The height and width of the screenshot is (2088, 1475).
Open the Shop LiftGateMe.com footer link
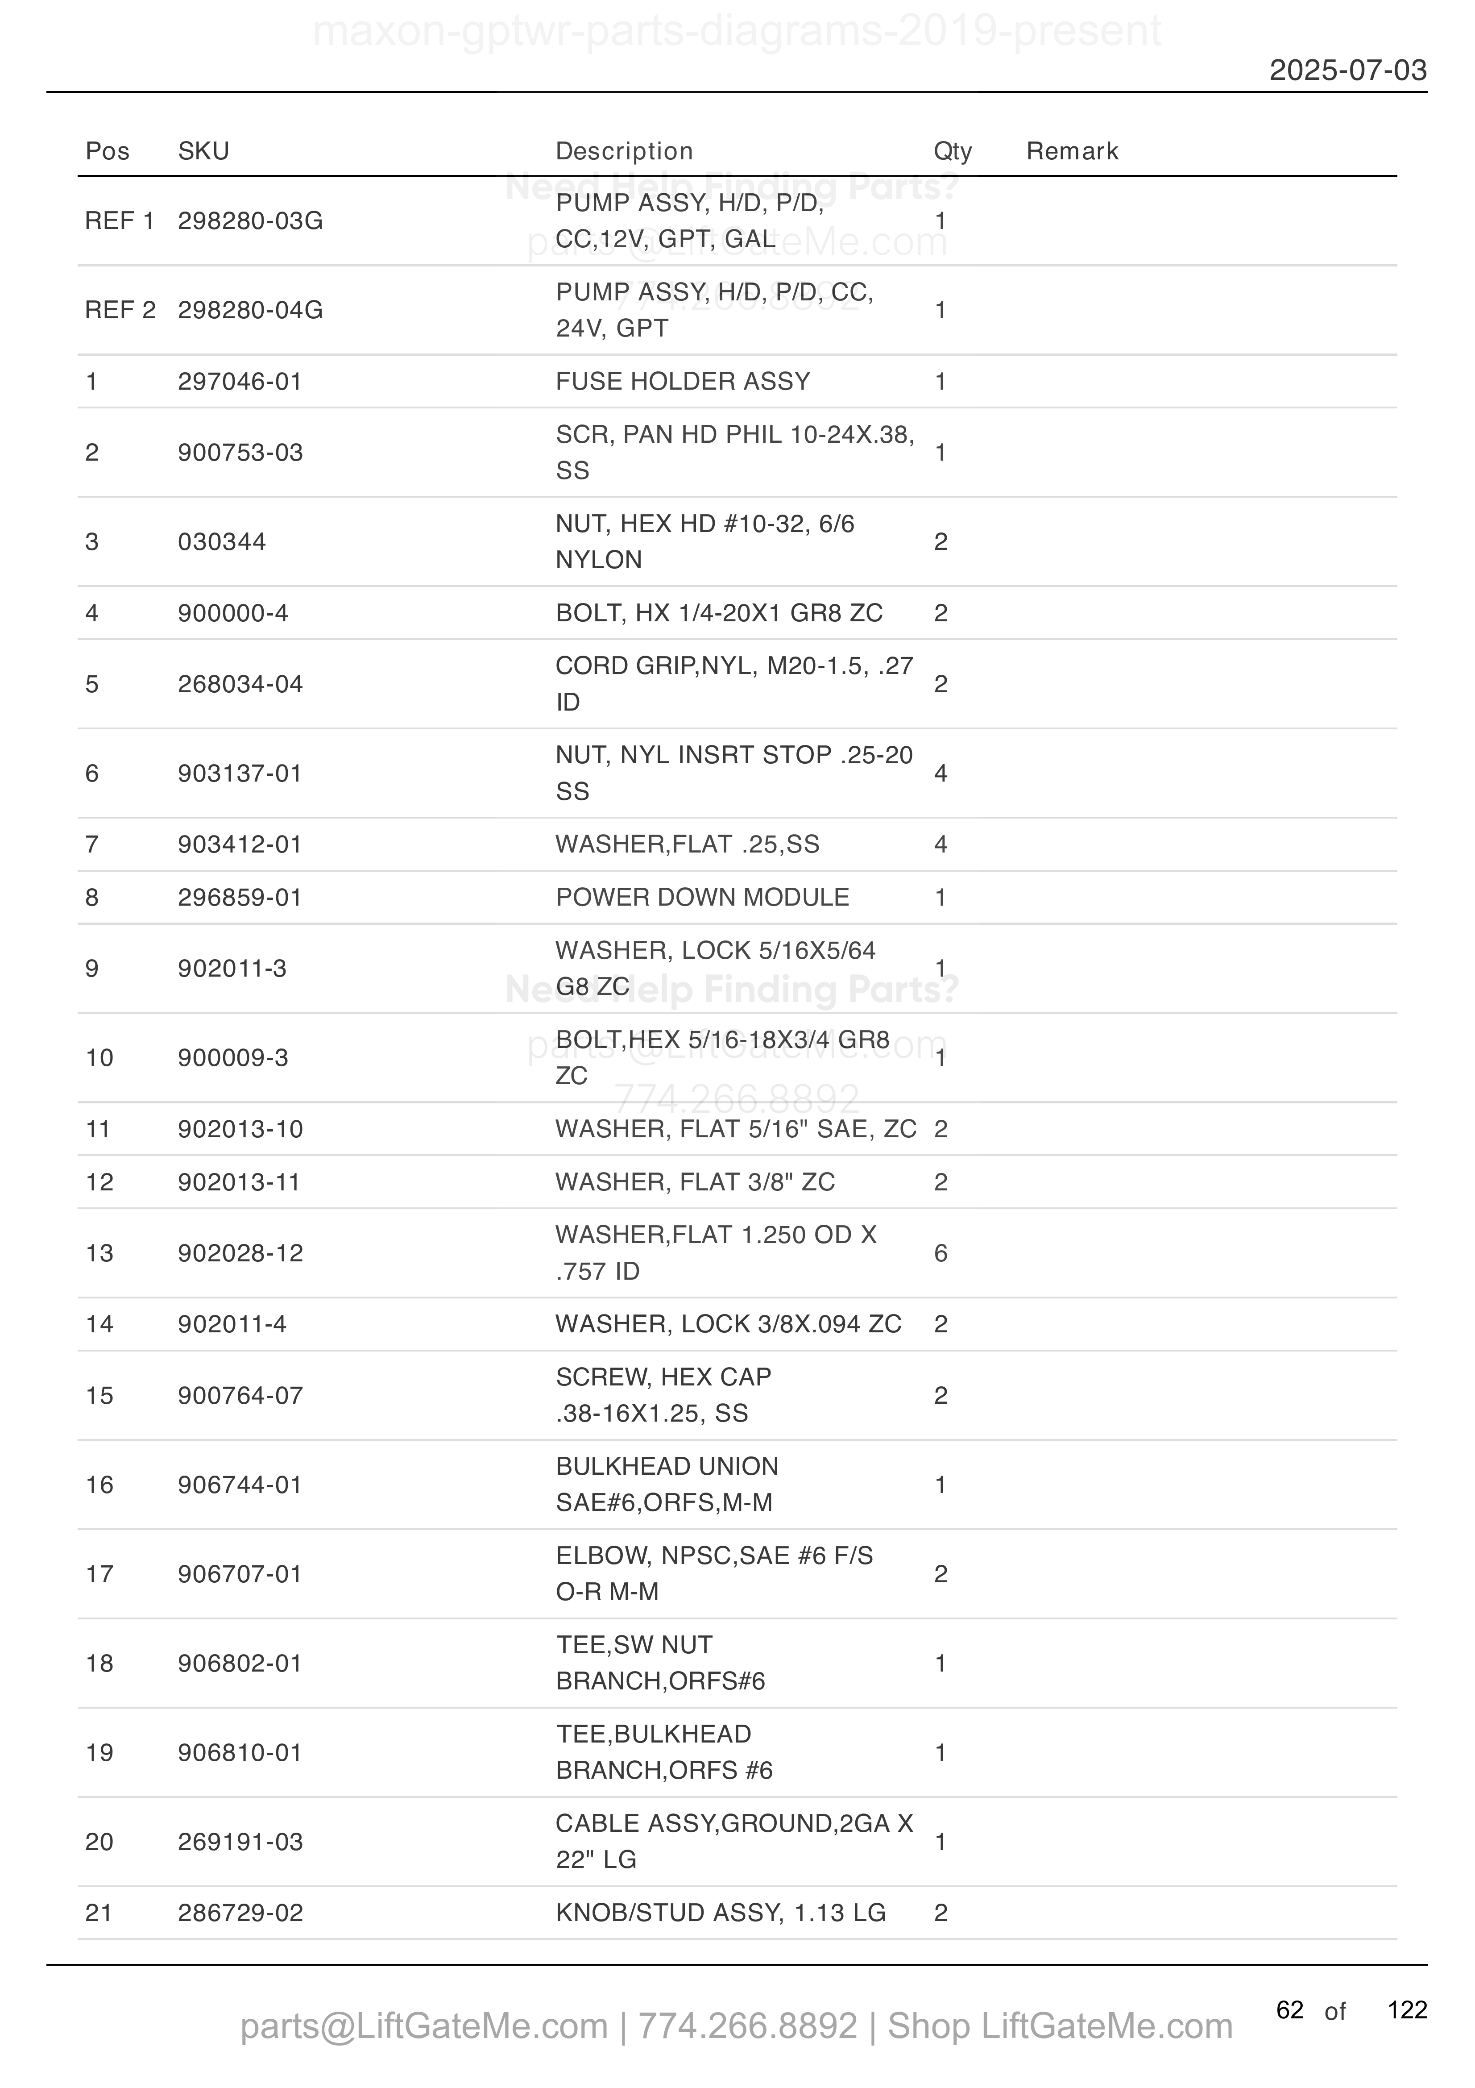tap(1060, 2026)
